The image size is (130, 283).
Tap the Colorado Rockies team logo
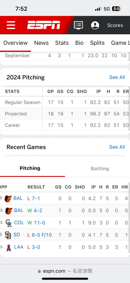8,223
